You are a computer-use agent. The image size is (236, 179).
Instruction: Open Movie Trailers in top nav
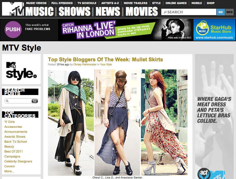click(x=135, y=3)
